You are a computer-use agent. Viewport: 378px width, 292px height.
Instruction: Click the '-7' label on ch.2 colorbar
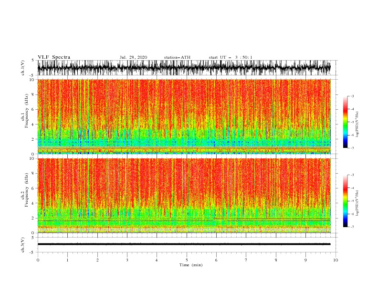pos(352,227)
